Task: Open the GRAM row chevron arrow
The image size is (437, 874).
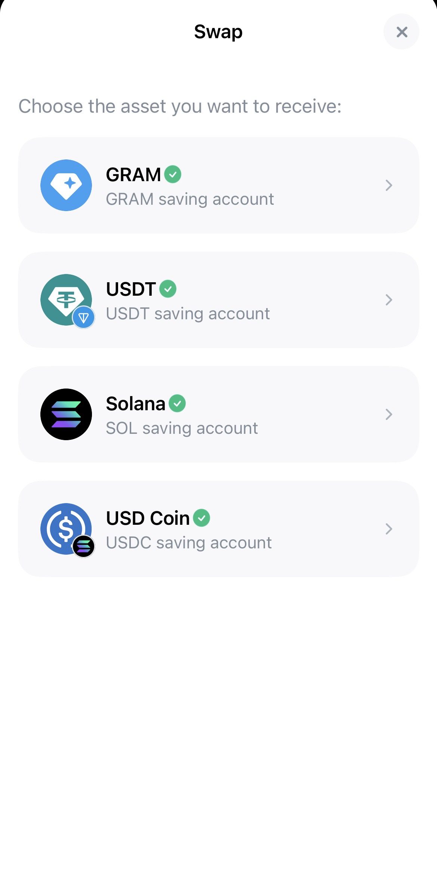Action: (x=389, y=185)
